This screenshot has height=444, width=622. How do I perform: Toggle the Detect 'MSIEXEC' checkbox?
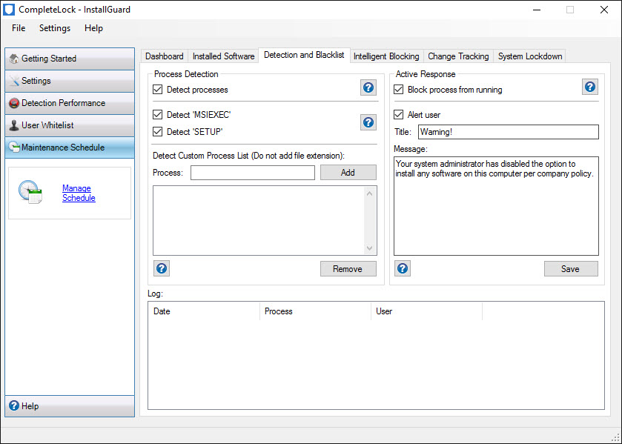pos(157,115)
